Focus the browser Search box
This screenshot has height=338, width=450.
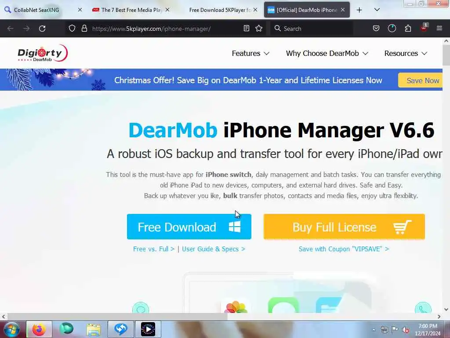[312, 29]
